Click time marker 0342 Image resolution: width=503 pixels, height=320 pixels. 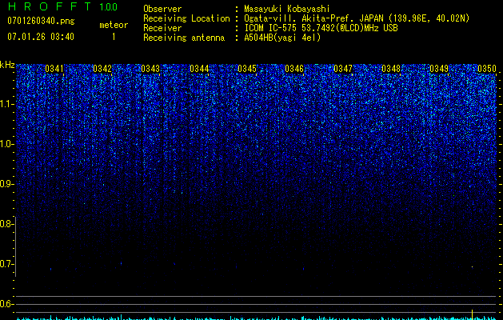[102, 69]
